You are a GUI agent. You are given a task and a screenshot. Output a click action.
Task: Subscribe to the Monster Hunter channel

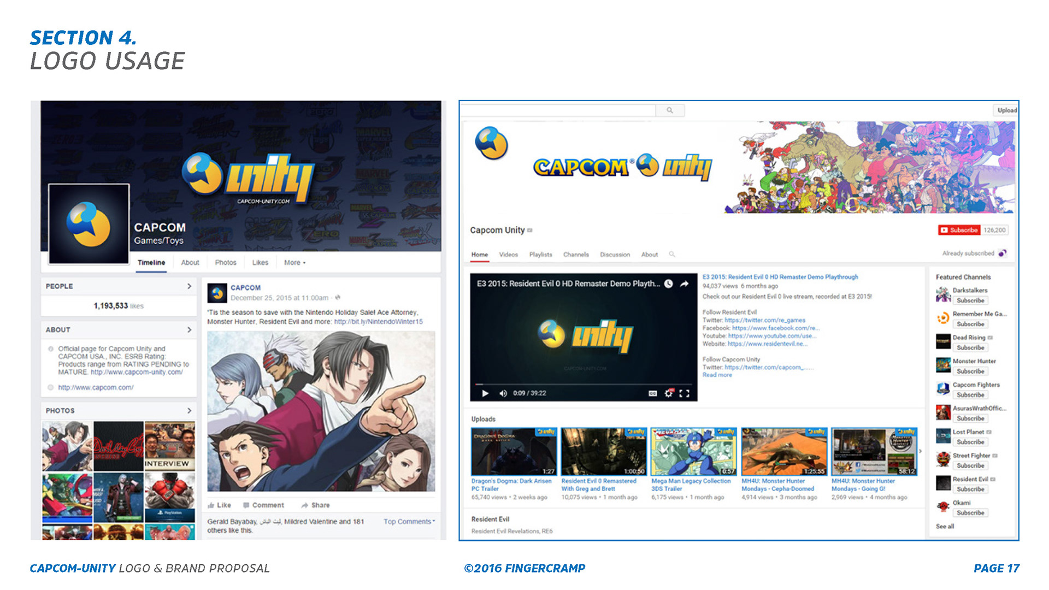970,371
